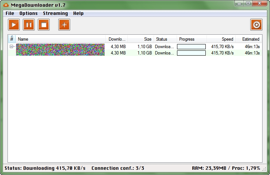Sort by the Progress column header
This screenshot has width=270, height=175.
coord(192,39)
